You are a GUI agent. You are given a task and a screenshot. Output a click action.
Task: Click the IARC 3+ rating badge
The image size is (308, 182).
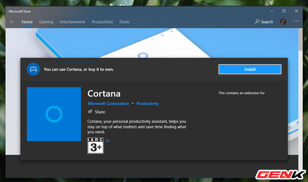pos(95,146)
